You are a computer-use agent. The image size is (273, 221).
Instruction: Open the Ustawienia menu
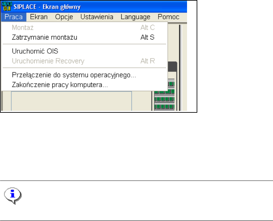97,17
